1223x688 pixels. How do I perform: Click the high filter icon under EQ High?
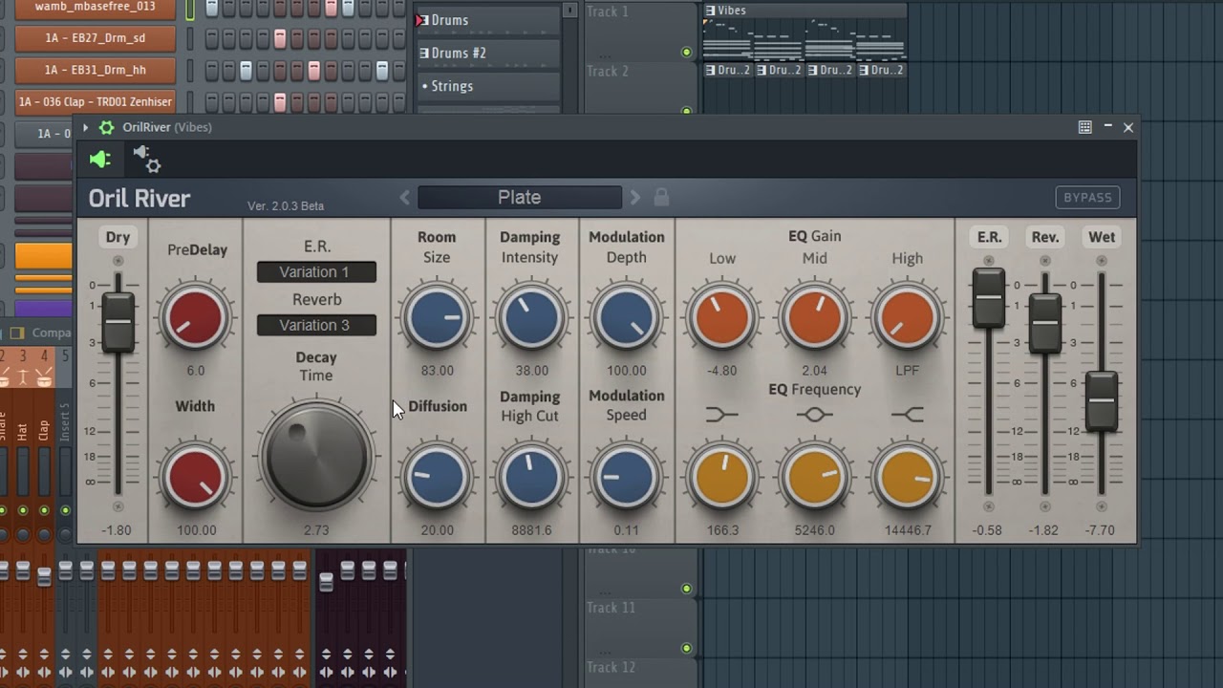pyautogui.click(x=907, y=414)
